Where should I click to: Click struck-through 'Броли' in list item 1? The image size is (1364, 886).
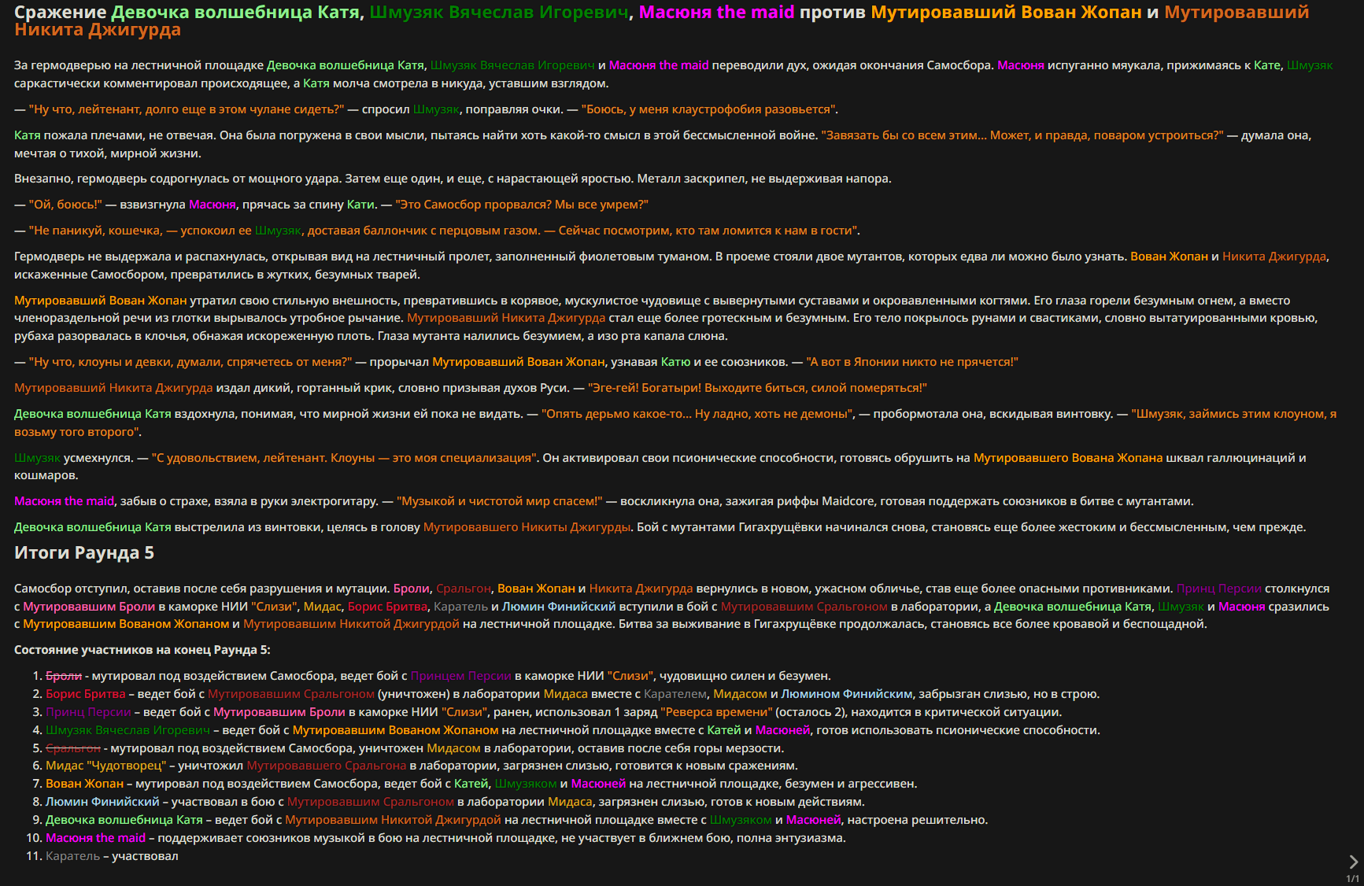pos(64,676)
